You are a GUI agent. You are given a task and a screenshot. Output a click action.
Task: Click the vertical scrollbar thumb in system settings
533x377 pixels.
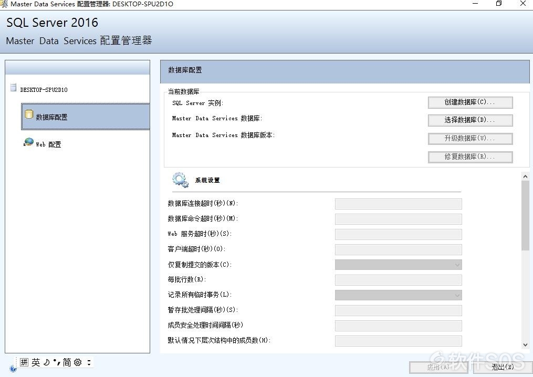(525, 215)
